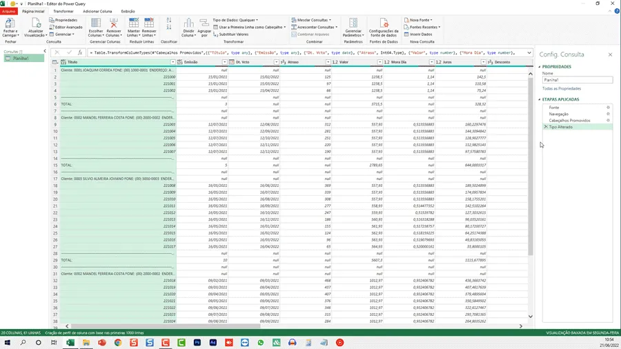Image resolution: width=621 pixels, height=349 pixels.
Task: Delete the Tipo Alterado step
Action: [x=546, y=127]
